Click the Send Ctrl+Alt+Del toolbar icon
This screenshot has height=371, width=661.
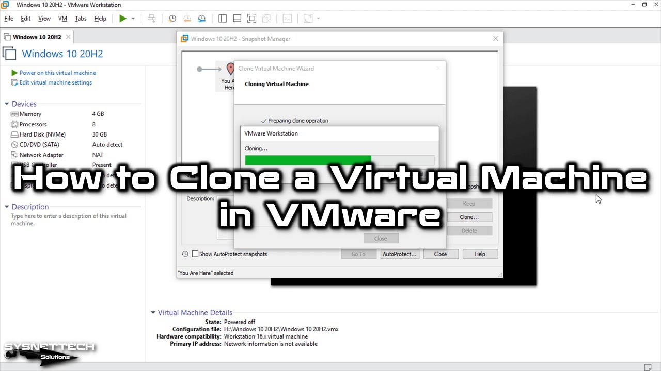tap(151, 19)
